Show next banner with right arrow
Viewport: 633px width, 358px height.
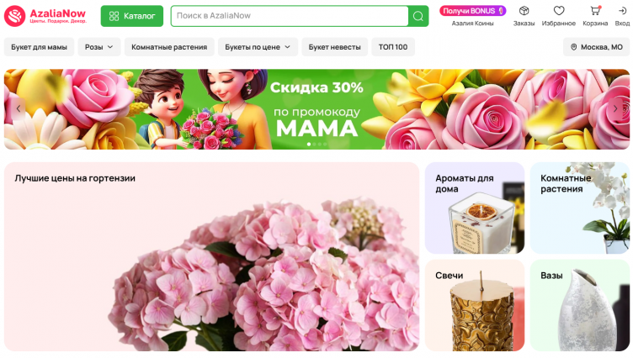[x=615, y=108]
